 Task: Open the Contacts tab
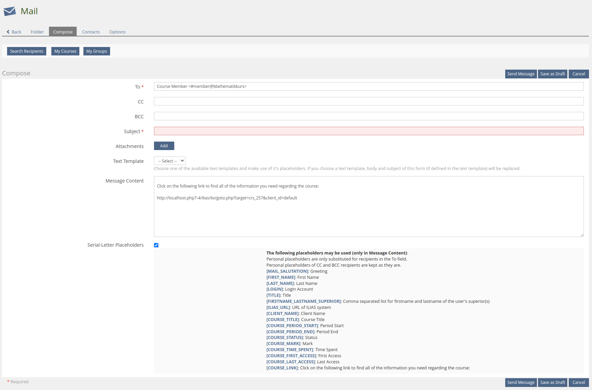91,32
